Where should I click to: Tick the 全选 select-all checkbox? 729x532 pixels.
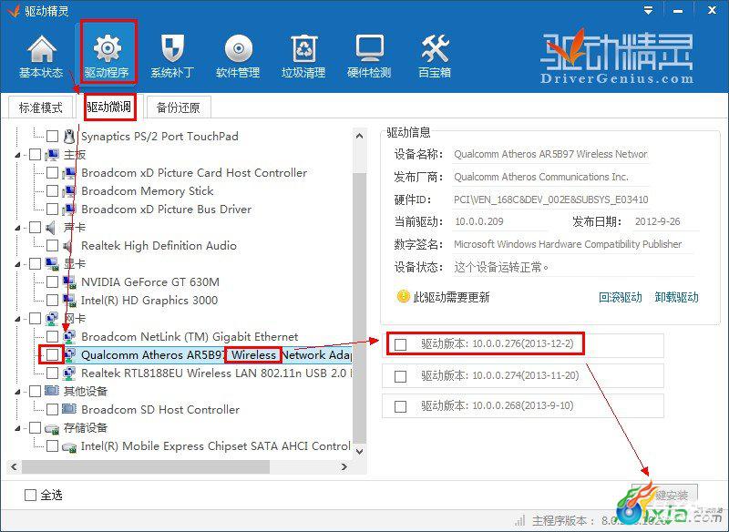pos(30,495)
